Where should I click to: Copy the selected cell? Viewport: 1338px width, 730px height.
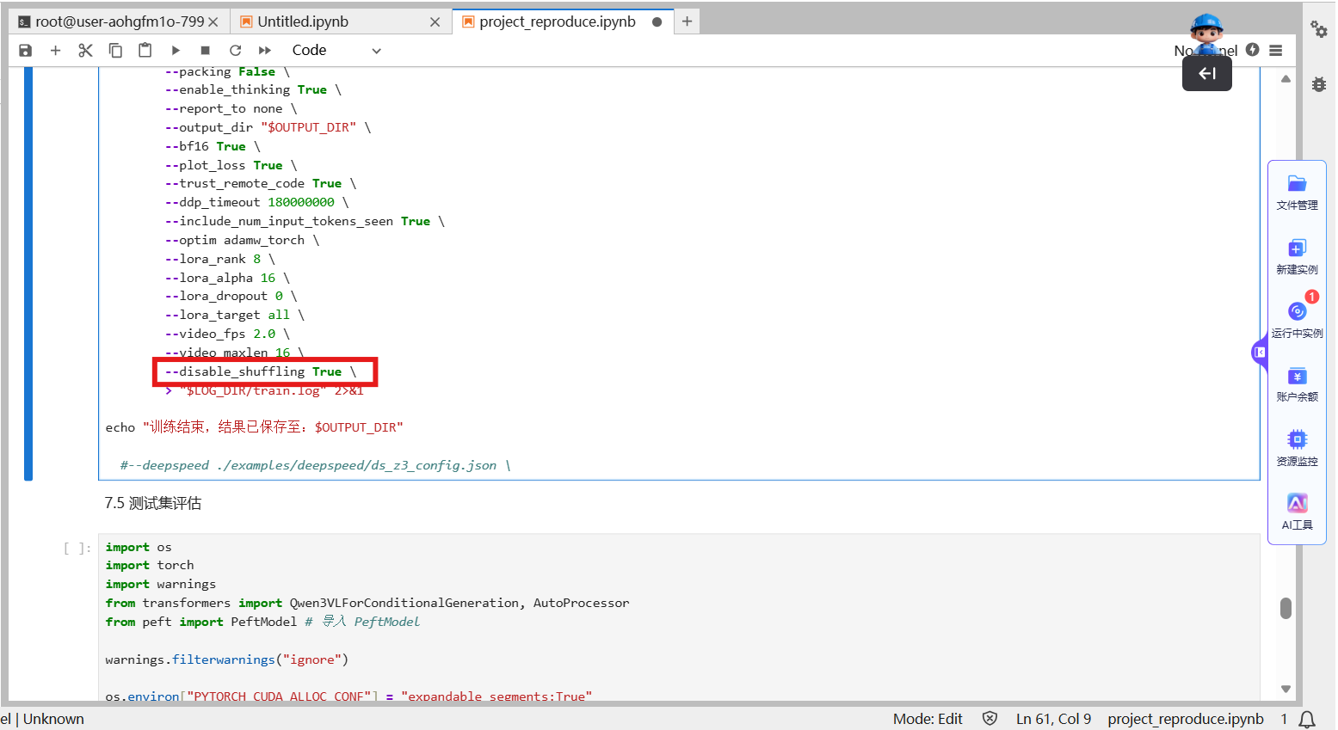pos(115,51)
